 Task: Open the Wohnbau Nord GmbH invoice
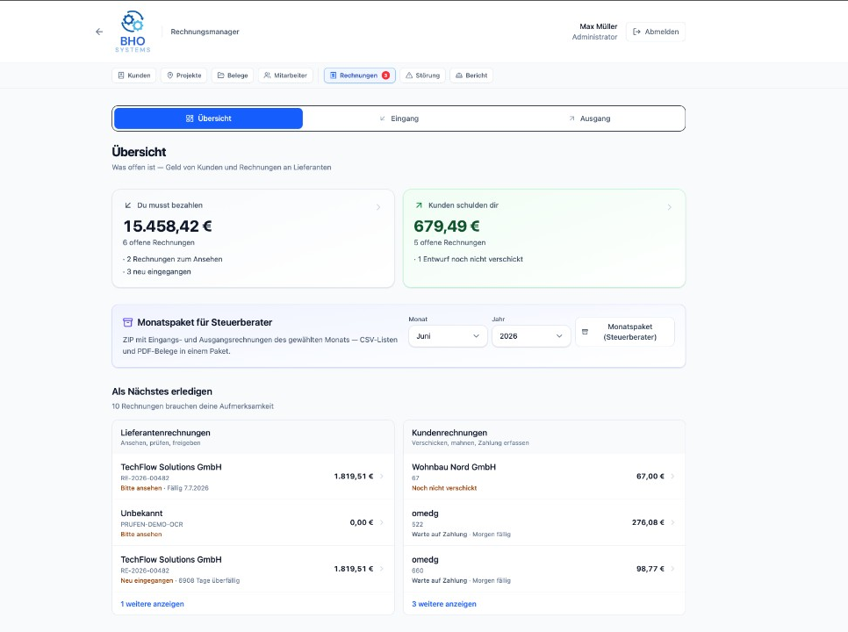(544, 477)
